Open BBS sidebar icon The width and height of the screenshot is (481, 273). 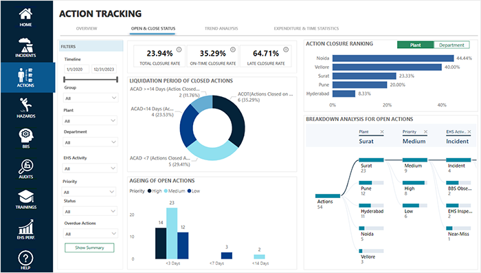click(26, 138)
